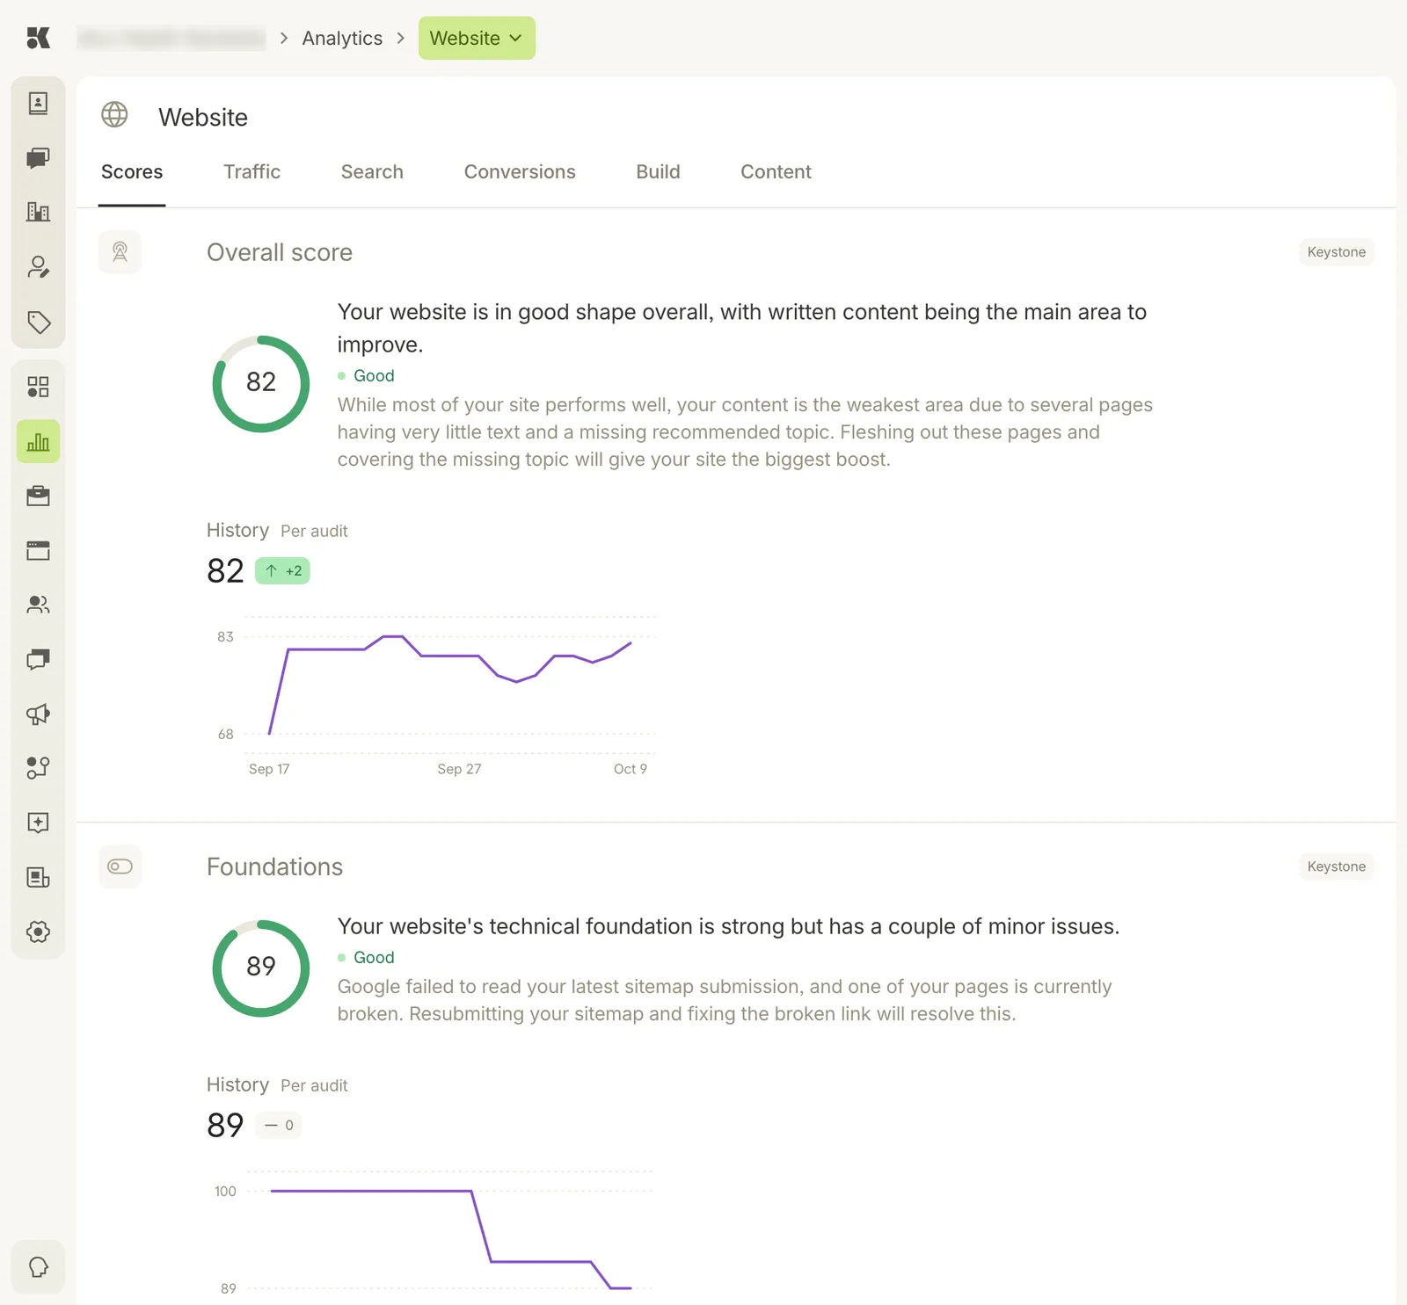The height and width of the screenshot is (1305, 1407).
Task: Expand the Website breadcrumb dropdown
Action: [x=477, y=38]
